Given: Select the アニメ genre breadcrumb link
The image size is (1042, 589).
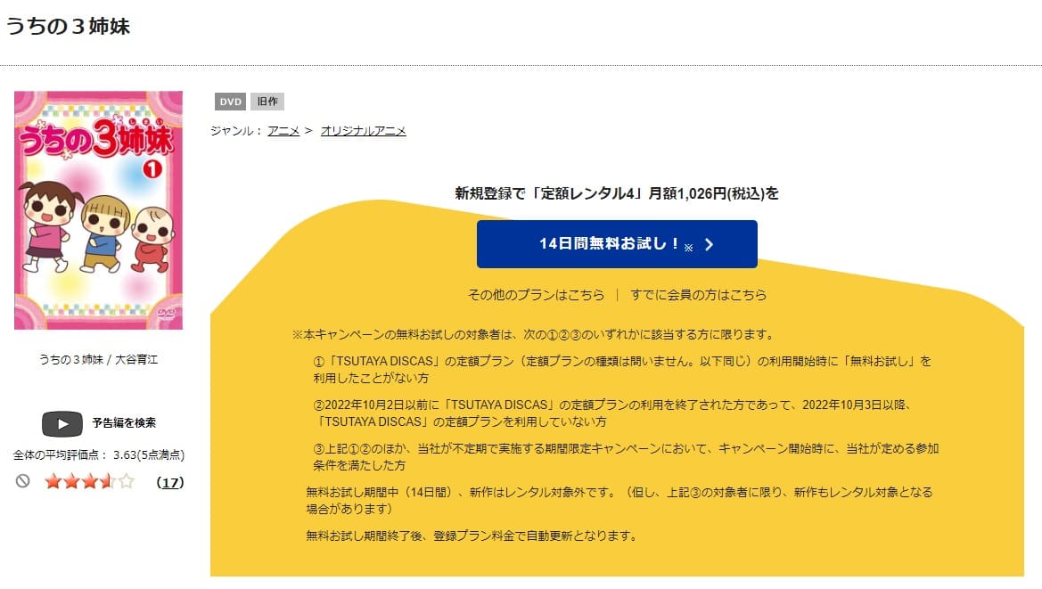Looking at the screenshot, I should click(x=283, y=129).
